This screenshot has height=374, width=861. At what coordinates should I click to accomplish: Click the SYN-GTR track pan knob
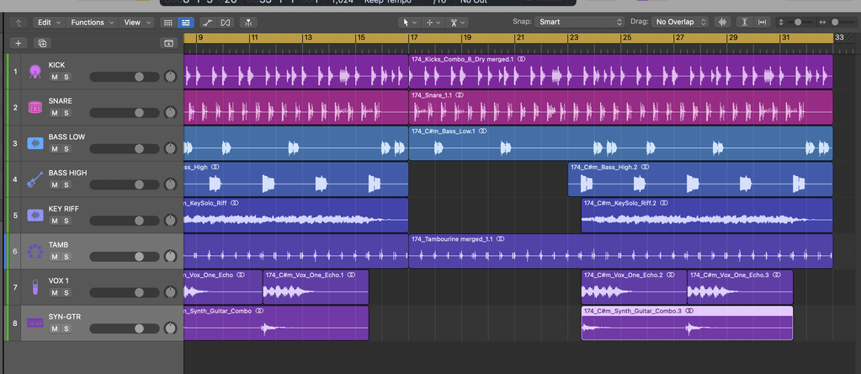[x=170, y=329]
